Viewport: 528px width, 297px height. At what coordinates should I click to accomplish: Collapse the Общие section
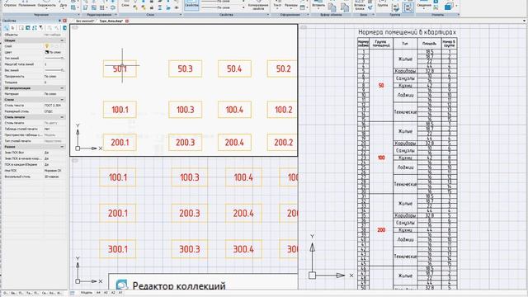pyautogui.click(x=62, y=40)
